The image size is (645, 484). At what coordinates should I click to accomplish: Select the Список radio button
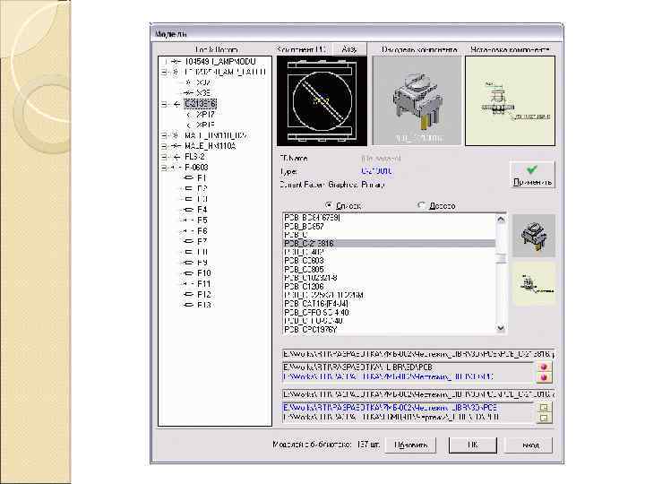coord(329,205)
